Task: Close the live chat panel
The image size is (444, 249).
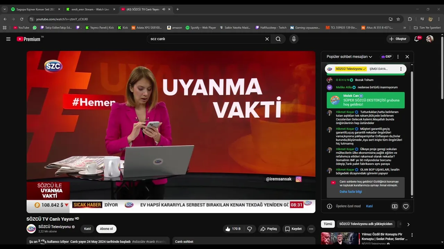Action: pos(407,57)
